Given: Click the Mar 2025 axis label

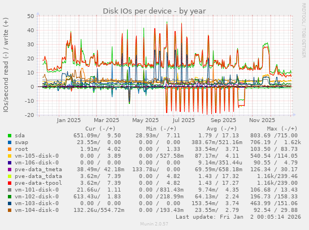Looking at the screenshot, I should tap(106, 120).
